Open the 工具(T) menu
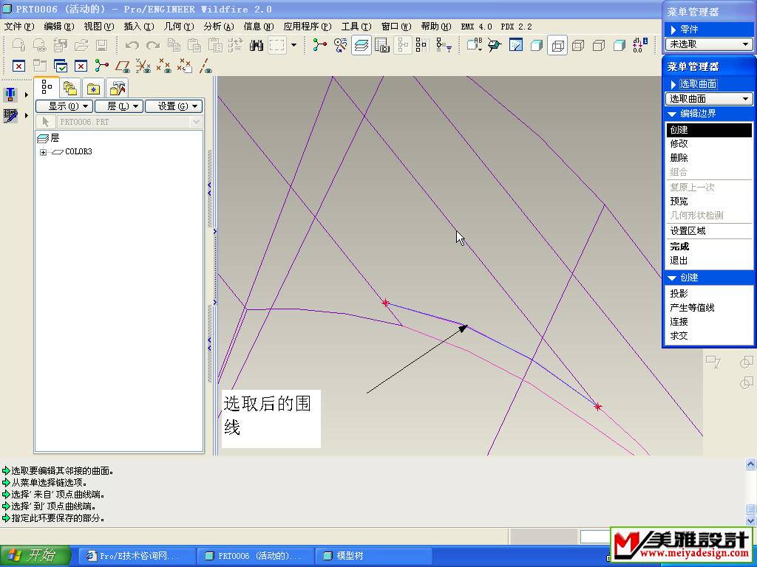Image resolution: width=757 pixels, height=567 pixels. [356, 27]
